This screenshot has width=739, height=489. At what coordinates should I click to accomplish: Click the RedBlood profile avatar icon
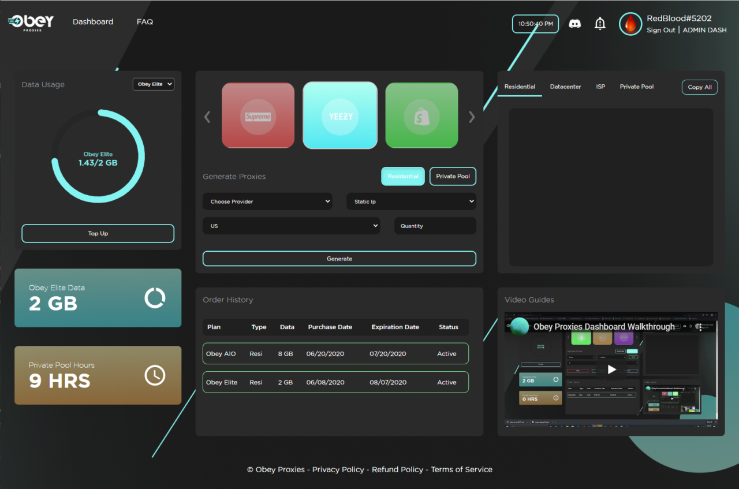[x=630, y=24]
